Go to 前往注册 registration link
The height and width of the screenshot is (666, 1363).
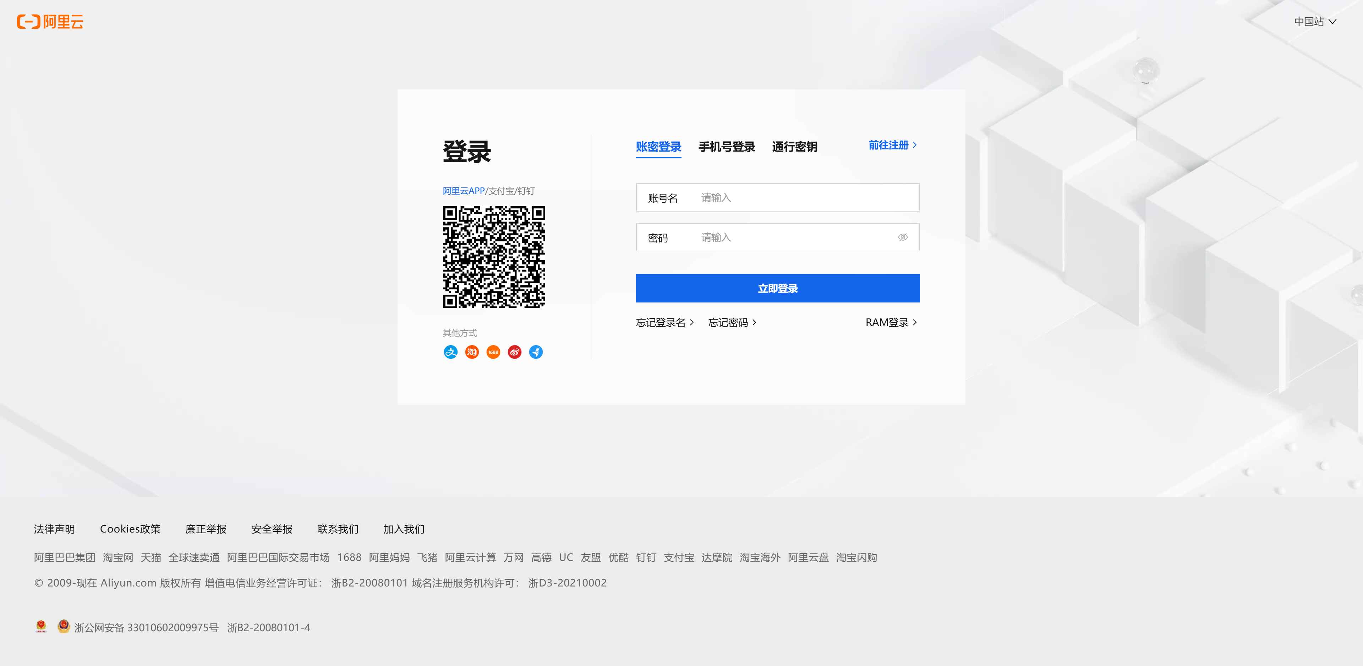[x=892, y=145]
